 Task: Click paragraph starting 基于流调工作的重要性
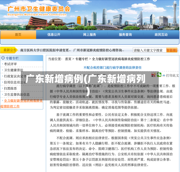111,123
